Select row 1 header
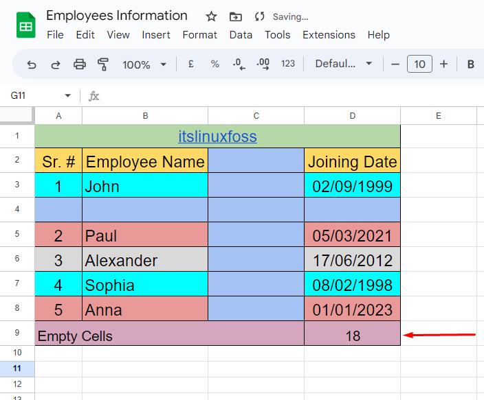Viewport: 484px width, 400px height. pyautogui.click(x=17, y=136)
